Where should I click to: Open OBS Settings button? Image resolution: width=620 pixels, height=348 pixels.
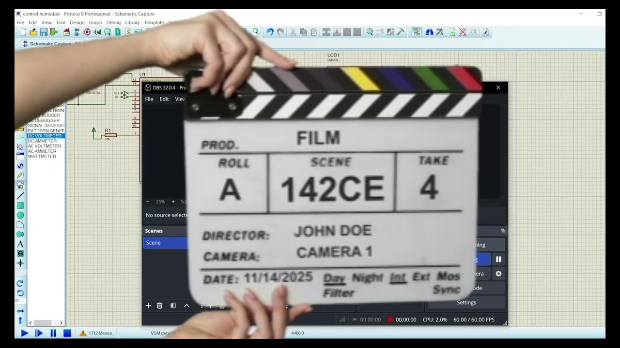pos(466,303)
